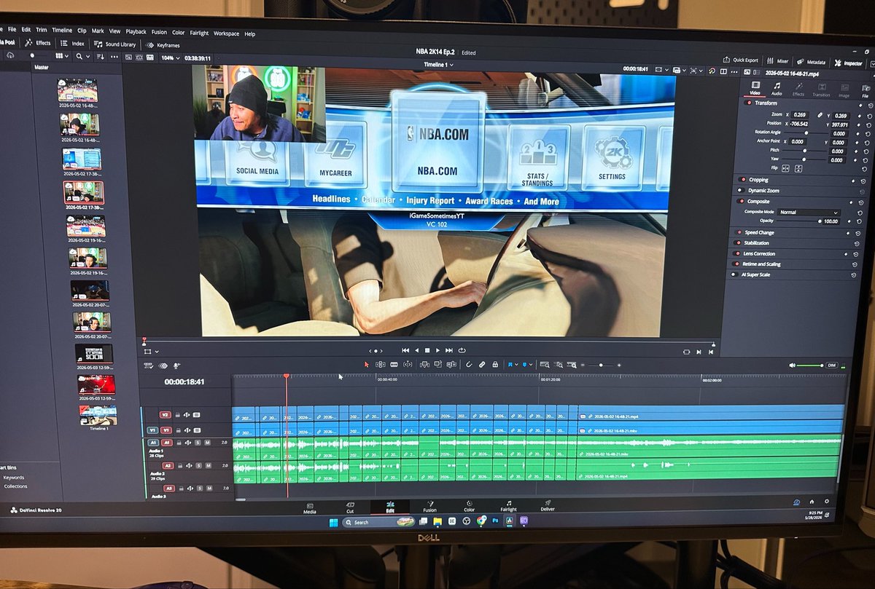This screenshot has height=589, width=875.
Task: Toggle timeline Snapping magnet icon
Action: 469,364
